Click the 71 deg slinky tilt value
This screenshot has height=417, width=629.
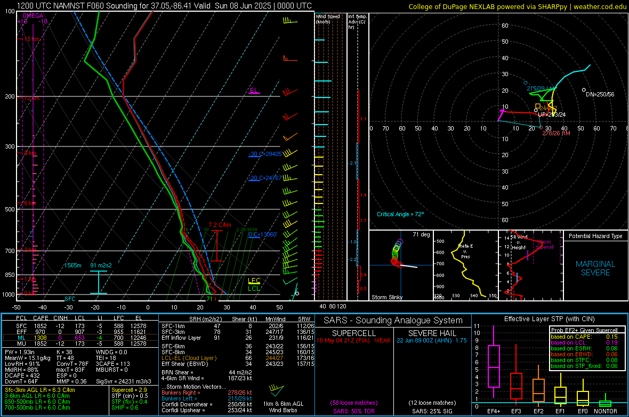pyautogui.click(x=421, y=234)
